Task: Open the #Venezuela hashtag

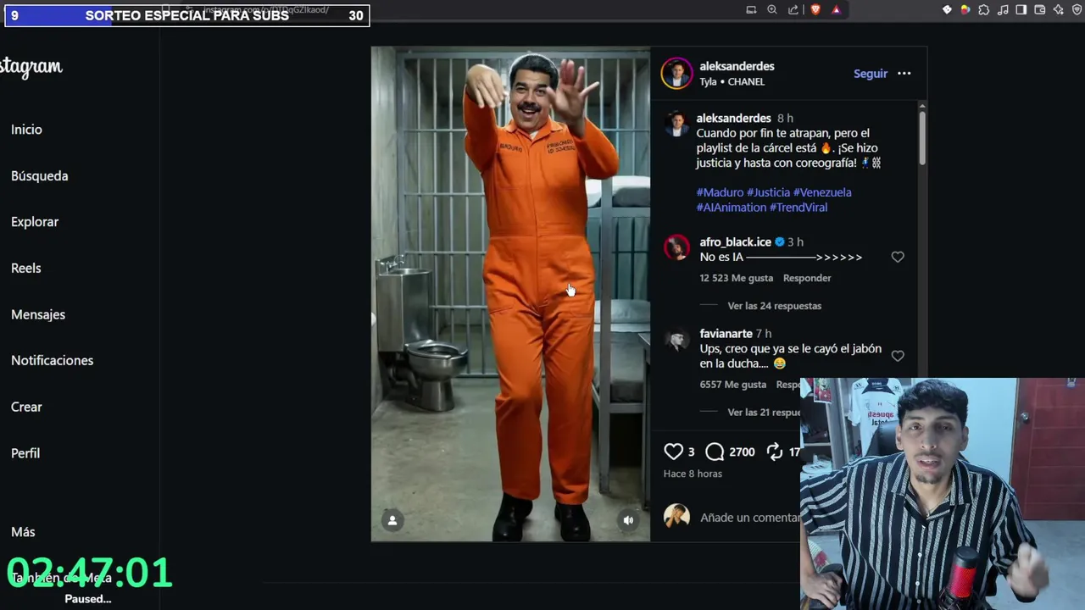Action: click(x=822, y=192)
